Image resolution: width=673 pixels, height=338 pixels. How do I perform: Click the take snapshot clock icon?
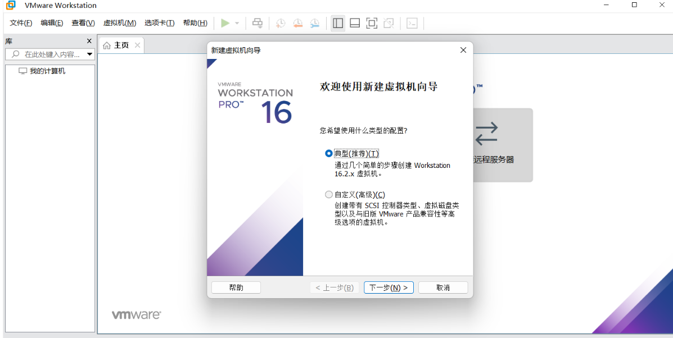point(280,23)
